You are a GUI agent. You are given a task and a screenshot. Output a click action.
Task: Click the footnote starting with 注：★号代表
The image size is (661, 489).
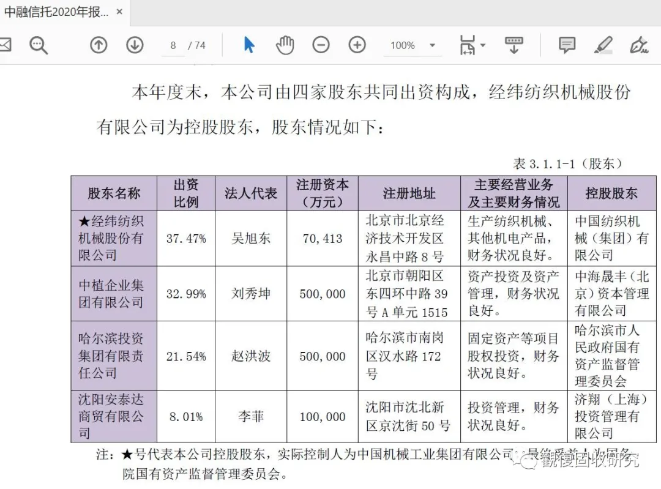point(362,464)
